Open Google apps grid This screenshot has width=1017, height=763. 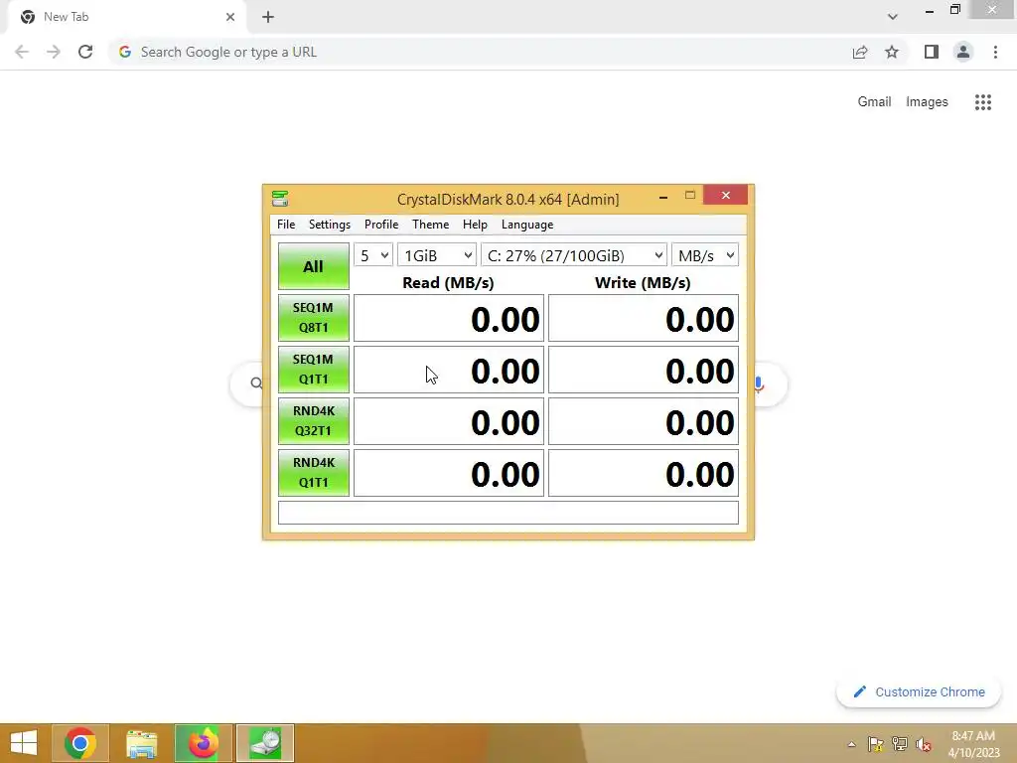coord(983,102)
